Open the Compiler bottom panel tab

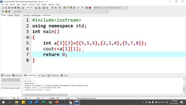pos(6,76)
